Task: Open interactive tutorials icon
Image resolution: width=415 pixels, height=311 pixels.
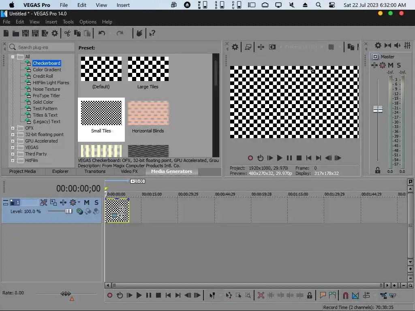Action: click(139, 33)
